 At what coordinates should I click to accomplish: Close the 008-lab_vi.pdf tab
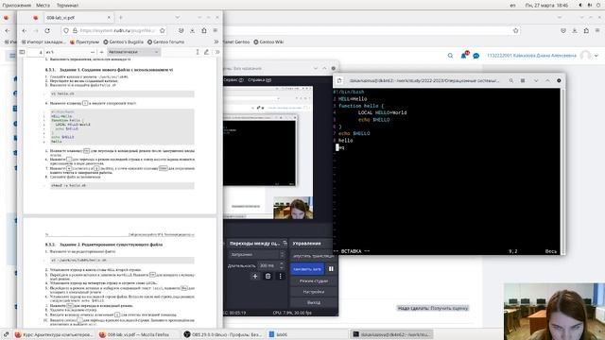point(109,17)
